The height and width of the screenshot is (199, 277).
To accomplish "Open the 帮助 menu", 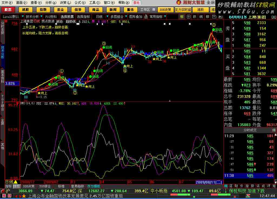I will coord(124,3).
